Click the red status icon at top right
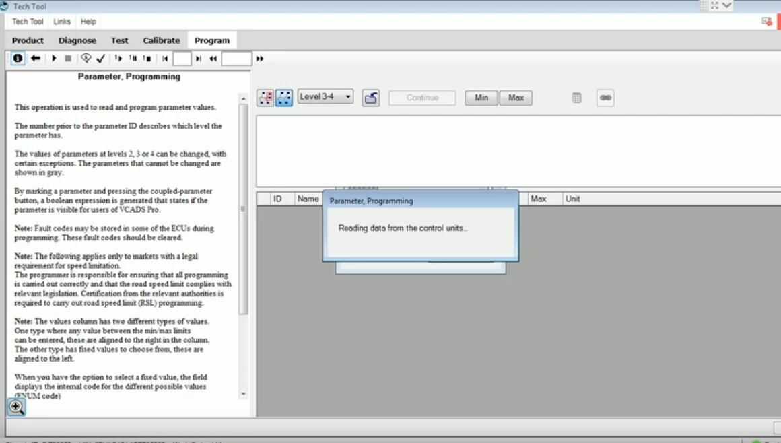The width and height of the screenshot is (781, 443). click(x=767, y=21)
